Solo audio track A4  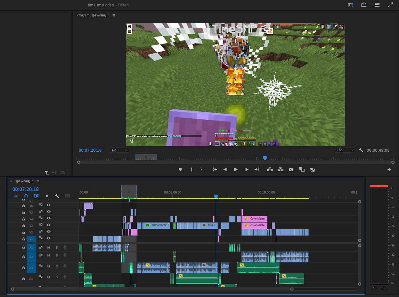57,277
